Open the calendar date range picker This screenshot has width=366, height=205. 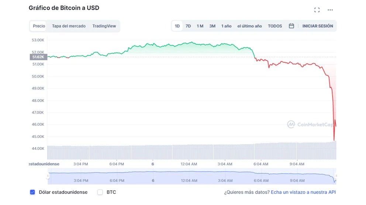[291, 26]
